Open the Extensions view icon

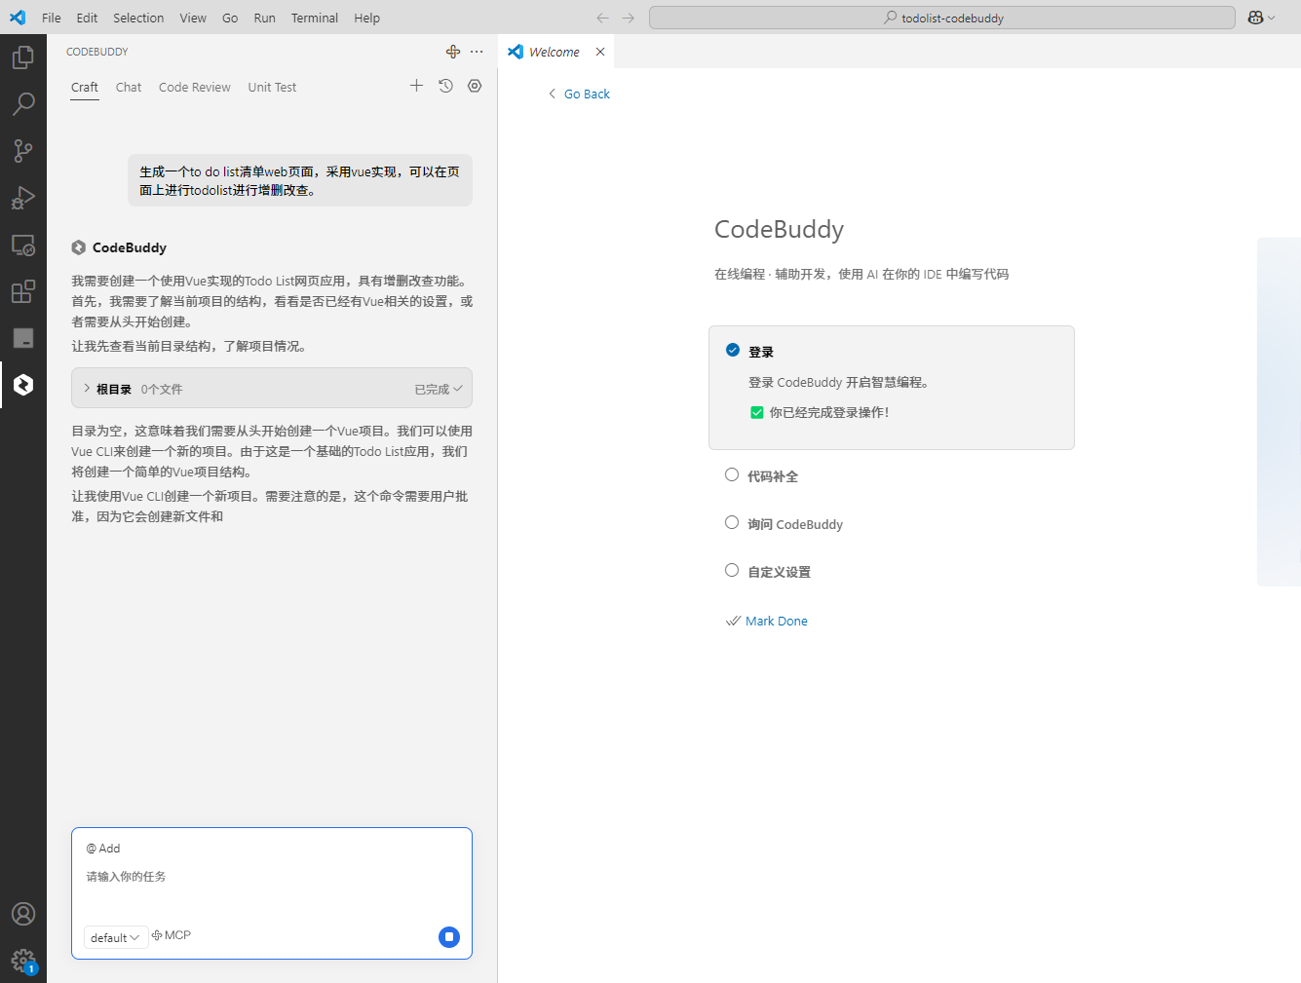[23, 291]
